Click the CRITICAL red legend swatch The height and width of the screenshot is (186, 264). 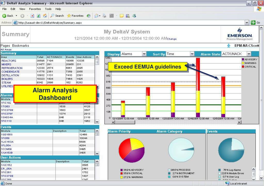[x=243, y=67]
